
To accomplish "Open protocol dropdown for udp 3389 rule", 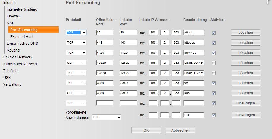I will click(x=76, y=93).
